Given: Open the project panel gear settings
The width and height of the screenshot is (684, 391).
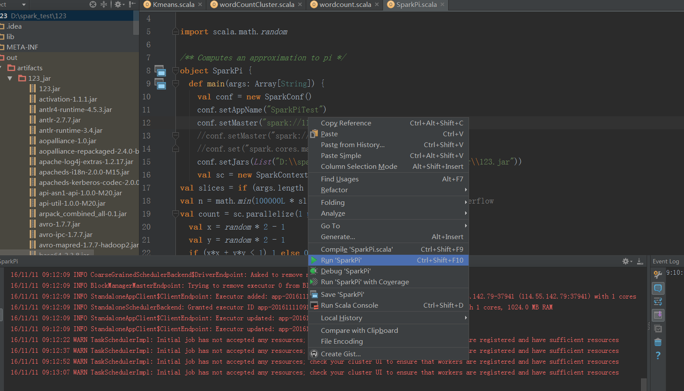Looking at the screenshot, I should (x=119, y=4).
